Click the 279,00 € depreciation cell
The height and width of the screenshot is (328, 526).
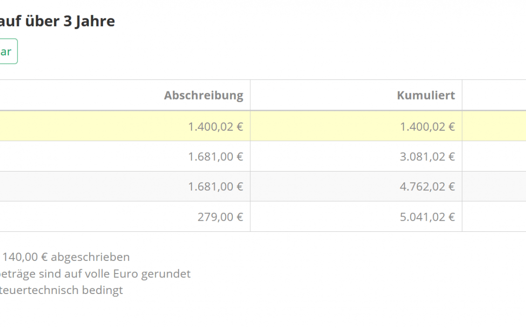(x=220, y=217)
